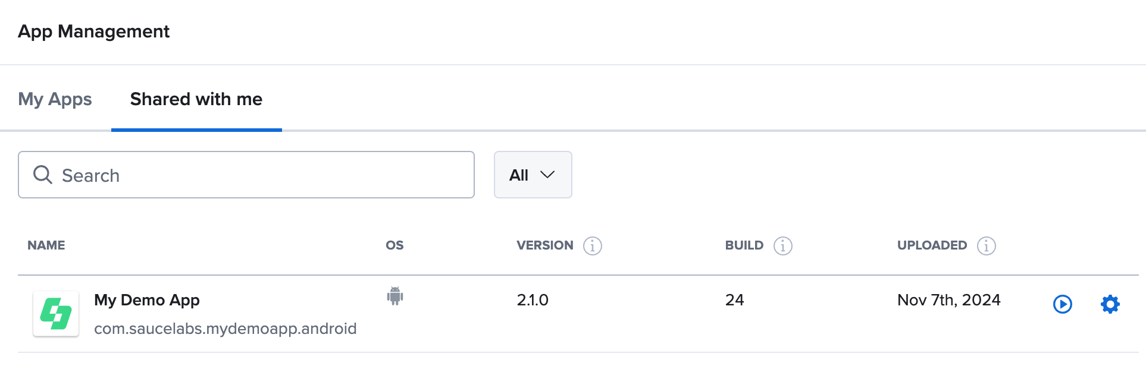Click the package name com.saucelabs.mydemoapp.android

click(226, 328)
